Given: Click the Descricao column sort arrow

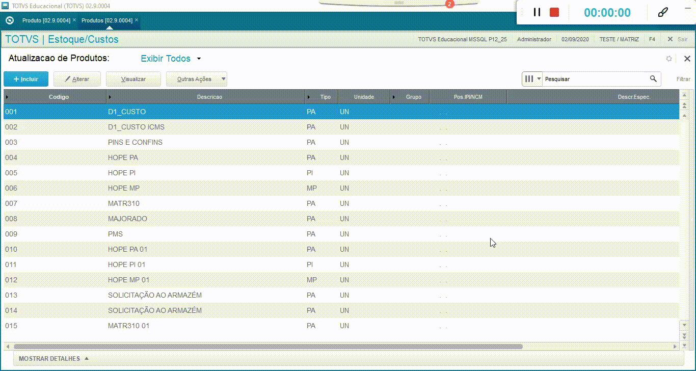Looking at the screenshot, I should pyautogui.click(x=110, y=97).
